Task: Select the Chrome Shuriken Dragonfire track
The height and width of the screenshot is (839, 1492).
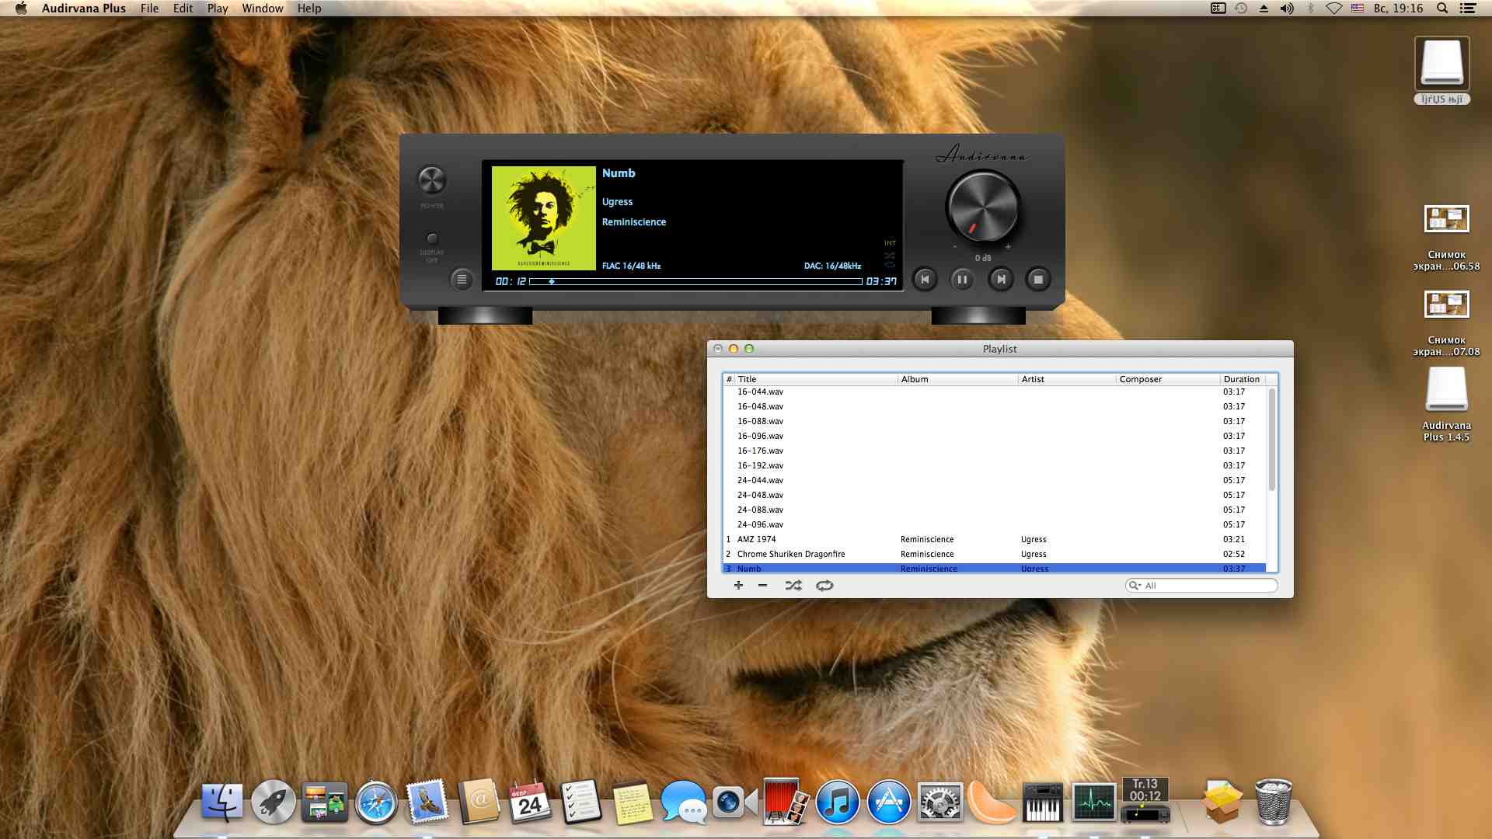Action: 790,554
